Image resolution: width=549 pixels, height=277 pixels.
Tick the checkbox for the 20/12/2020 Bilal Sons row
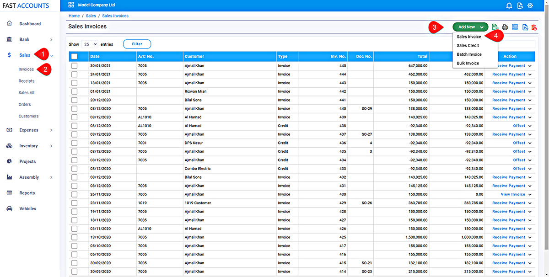(74, 100)
